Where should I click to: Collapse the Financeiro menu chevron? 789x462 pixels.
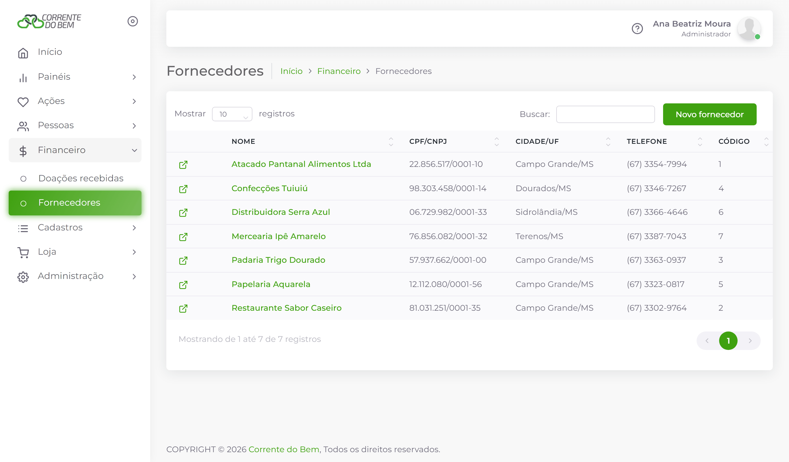coord(134,150)
